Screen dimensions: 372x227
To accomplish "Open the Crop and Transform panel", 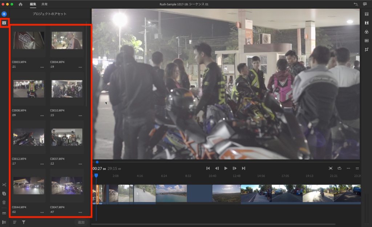I will click(x=367, y=49).
